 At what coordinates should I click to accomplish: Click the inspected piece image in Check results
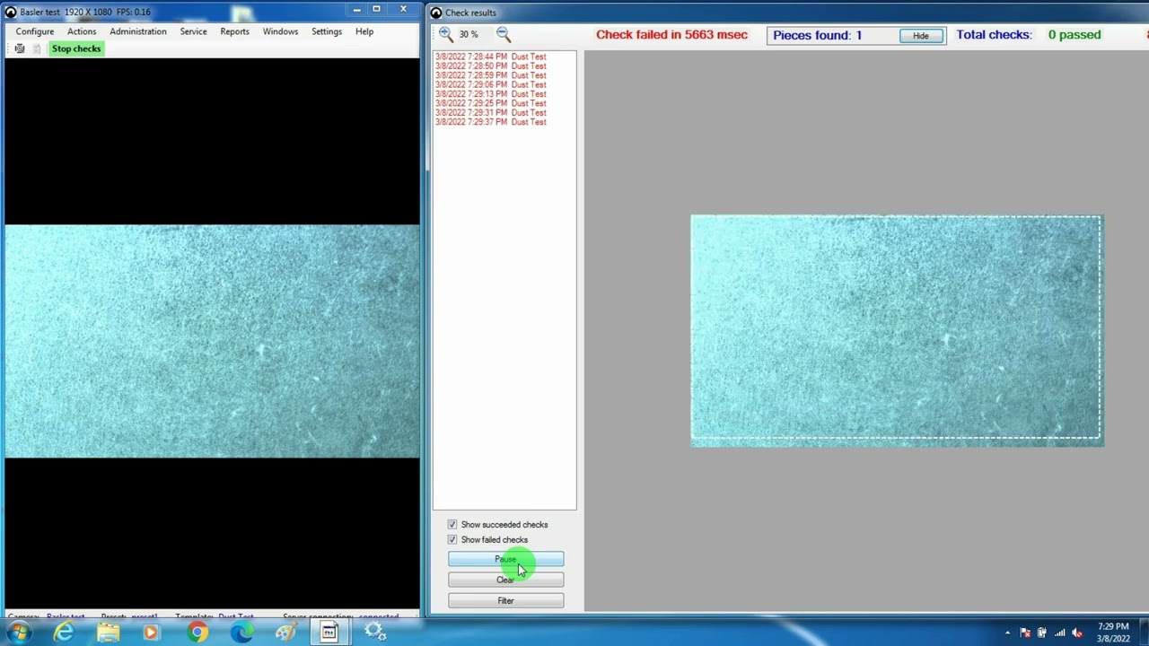point(897,330)
